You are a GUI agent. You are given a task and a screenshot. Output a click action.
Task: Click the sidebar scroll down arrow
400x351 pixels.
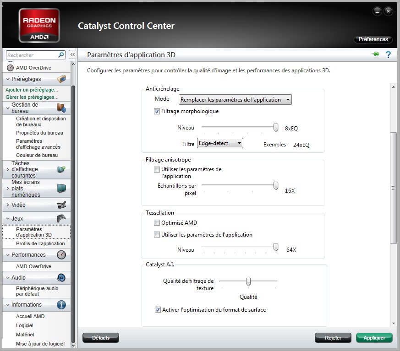tap(73, 346)
